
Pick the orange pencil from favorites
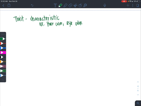point(3,62)
